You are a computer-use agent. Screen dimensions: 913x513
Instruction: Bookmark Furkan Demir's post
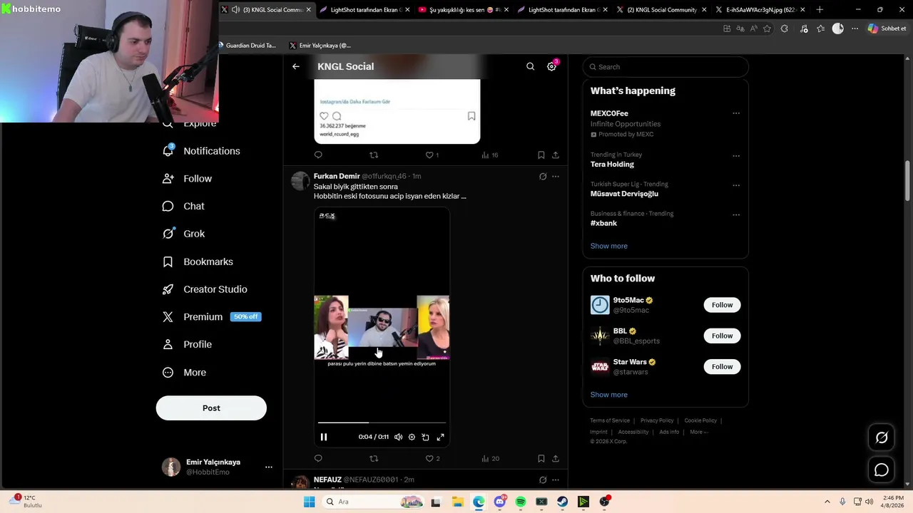541,459
